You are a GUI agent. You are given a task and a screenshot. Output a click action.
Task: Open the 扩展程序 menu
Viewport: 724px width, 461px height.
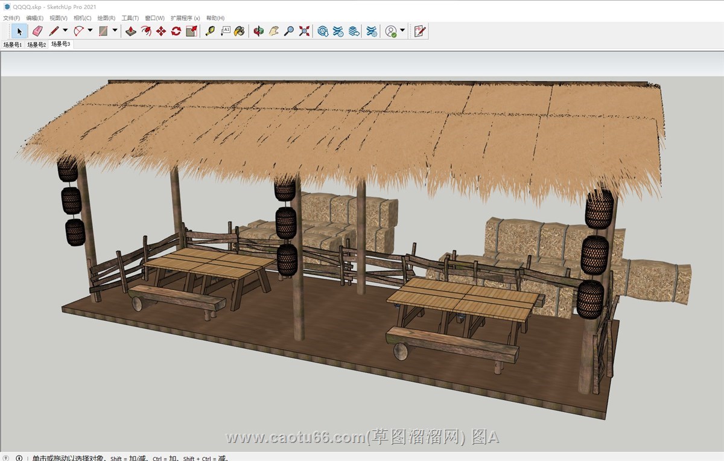tap(185, 18)
